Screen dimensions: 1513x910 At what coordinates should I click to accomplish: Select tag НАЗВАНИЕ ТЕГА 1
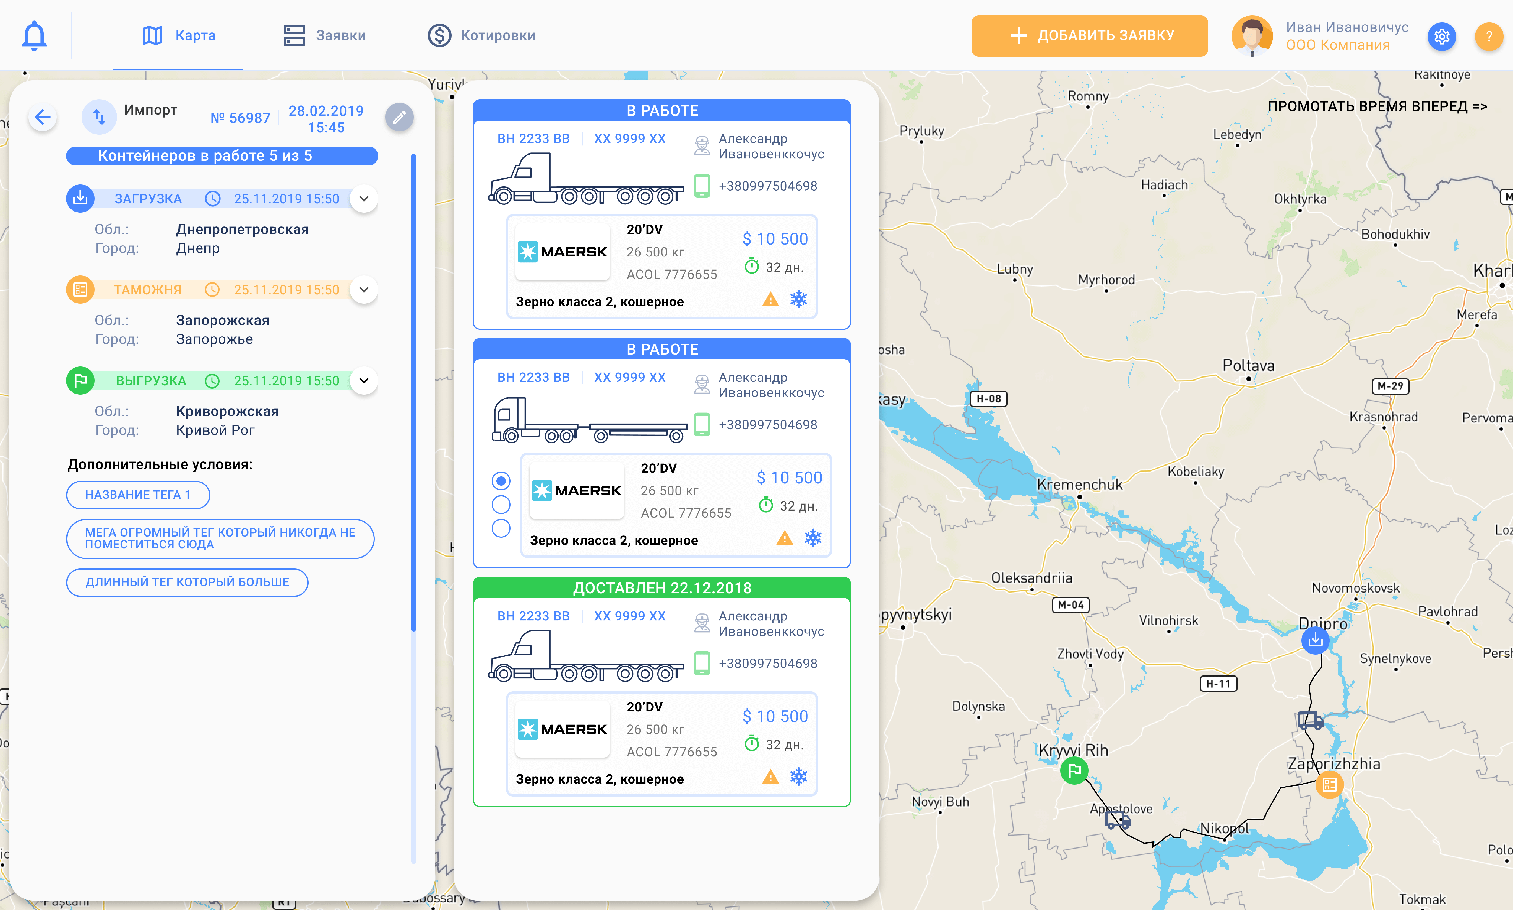(138, 495)
